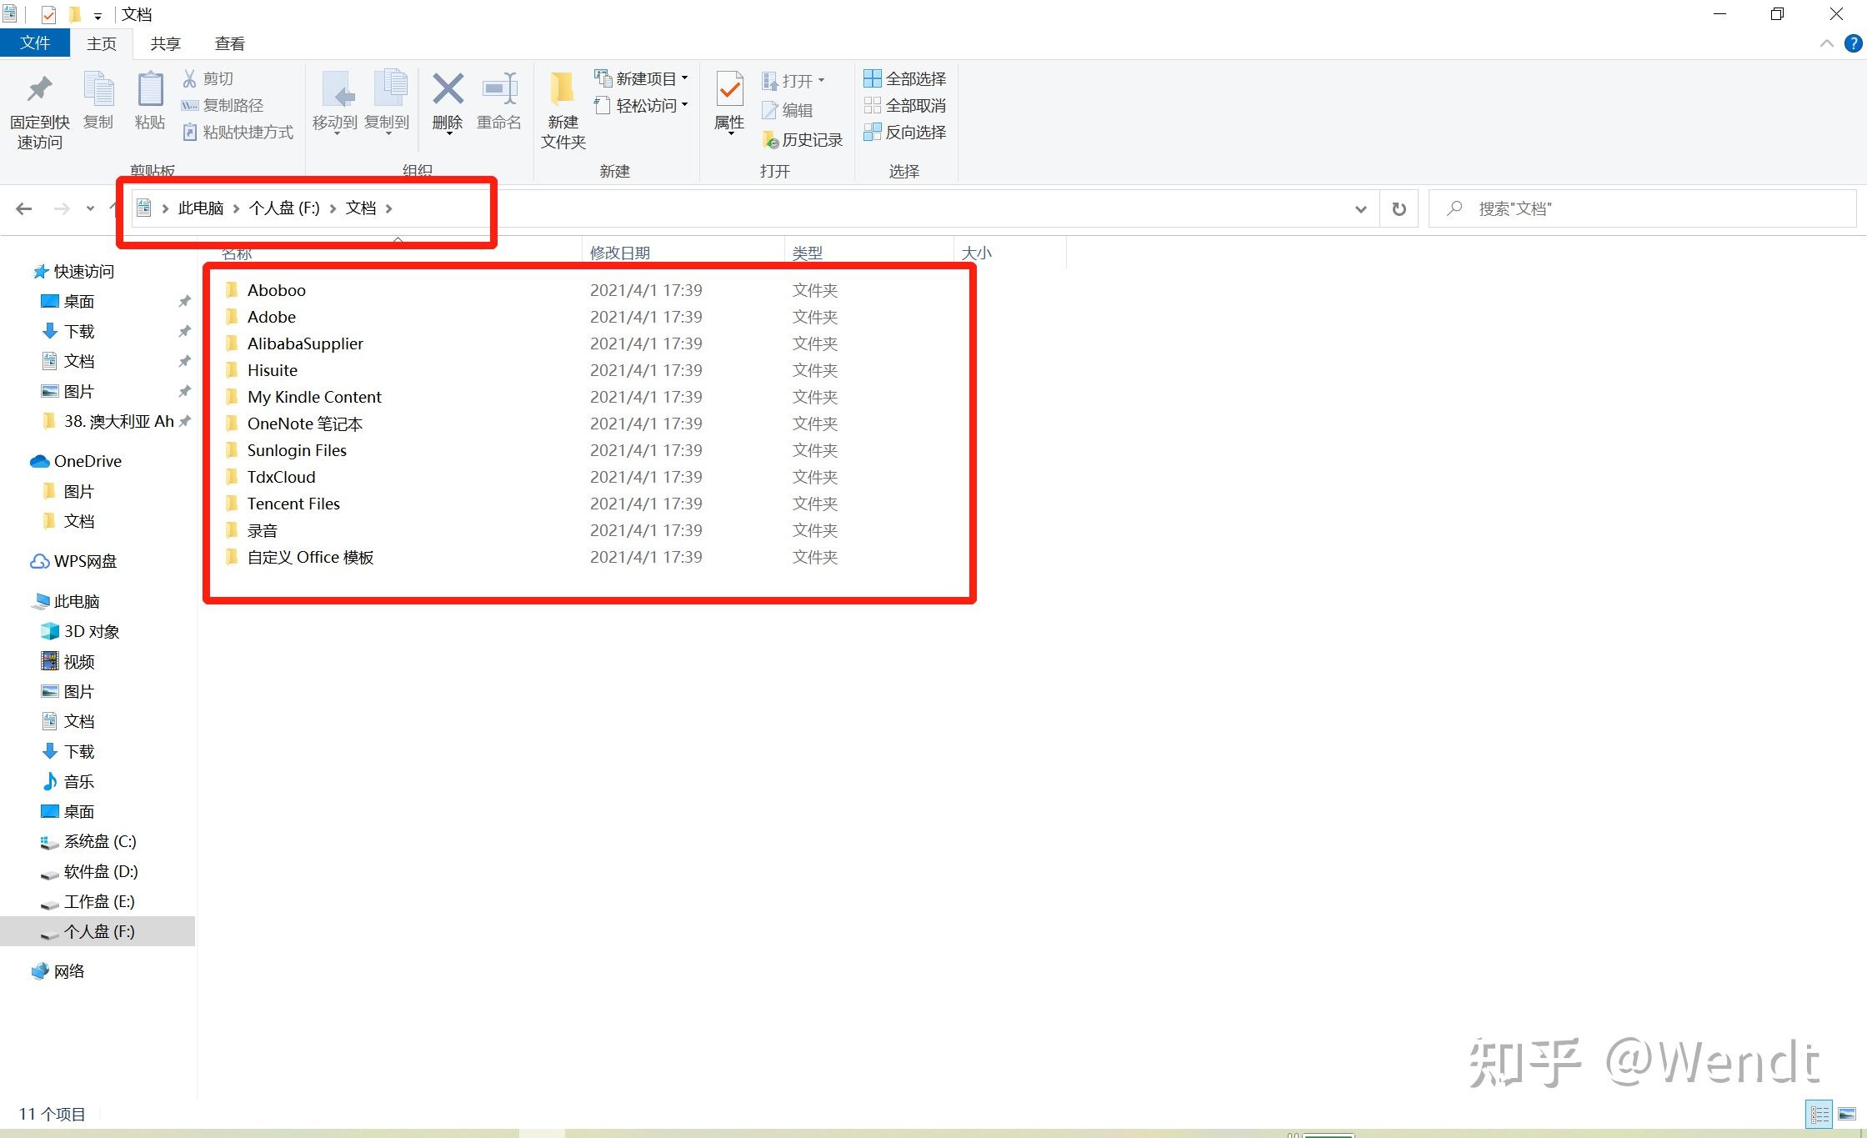1867x1138 pixels.
Task: Select the Adobe folder
Action: pyautogui.click(x=272, y=317)
